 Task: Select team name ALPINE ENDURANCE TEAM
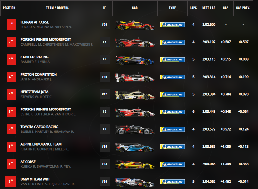(41, 144)
